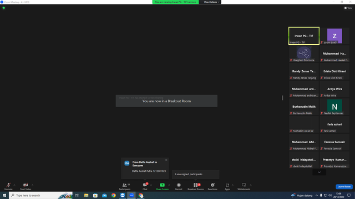Viewport: 355px width, 199px height.
Task: Open the Chat panel
Action: (145, 186)
